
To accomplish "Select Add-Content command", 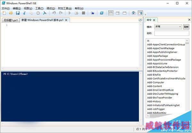I will click(155, 86).
